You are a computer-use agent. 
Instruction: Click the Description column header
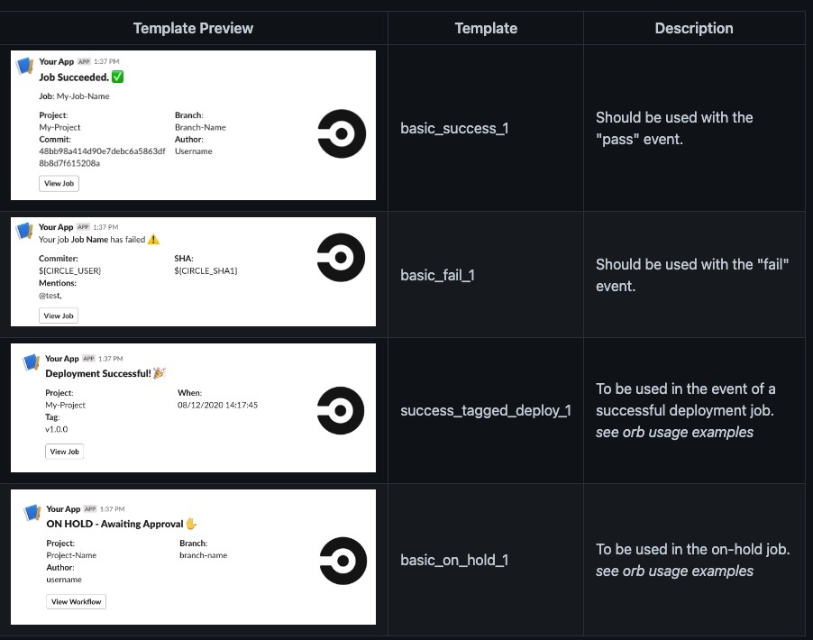693,28
